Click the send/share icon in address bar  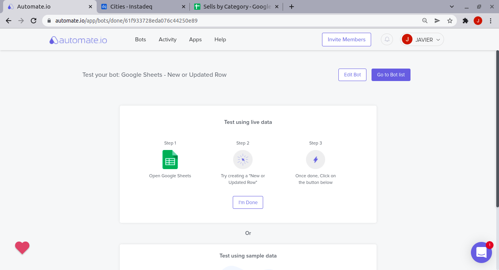437,21
